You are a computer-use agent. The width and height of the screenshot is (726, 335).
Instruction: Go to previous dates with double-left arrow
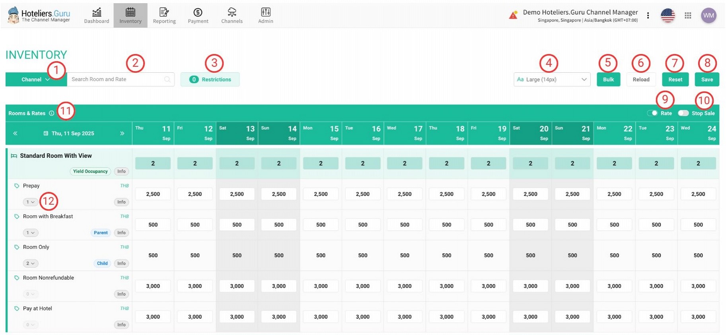pyautogui.click(x=15, y=134)
